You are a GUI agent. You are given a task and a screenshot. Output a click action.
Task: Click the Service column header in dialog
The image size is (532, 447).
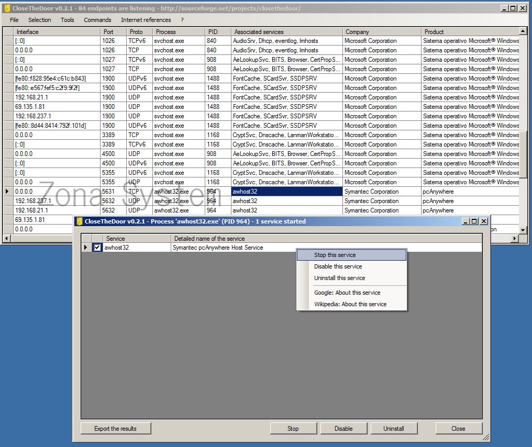(x=137, y=239)
